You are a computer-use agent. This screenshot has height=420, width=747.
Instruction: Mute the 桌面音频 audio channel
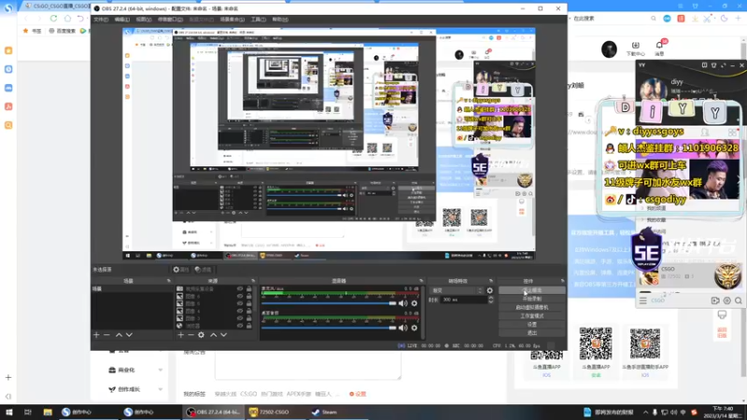pyautogui.click(x=403, y=328)
